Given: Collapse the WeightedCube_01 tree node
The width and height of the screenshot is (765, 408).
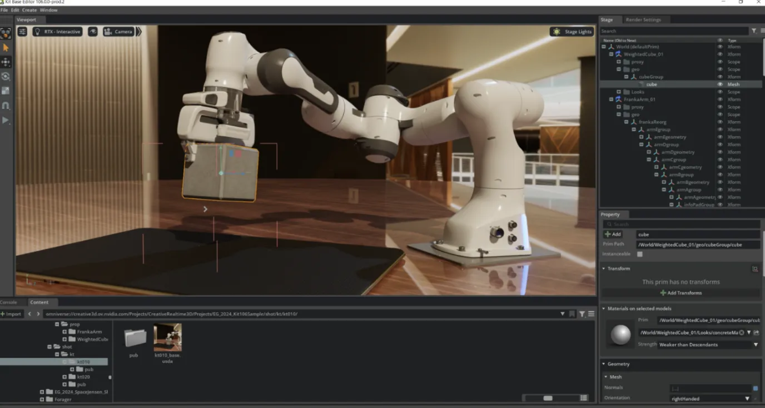Looking at the screenshot, I should (x=611, y=54).
